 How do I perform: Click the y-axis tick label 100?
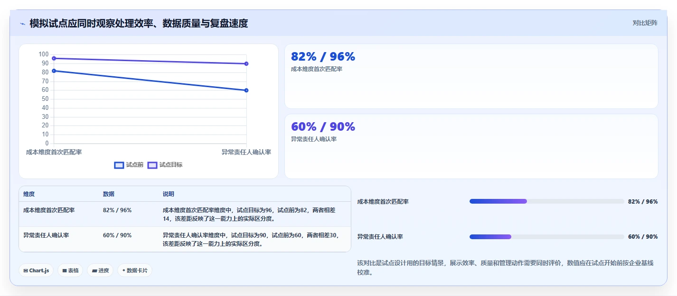[44, 54]
